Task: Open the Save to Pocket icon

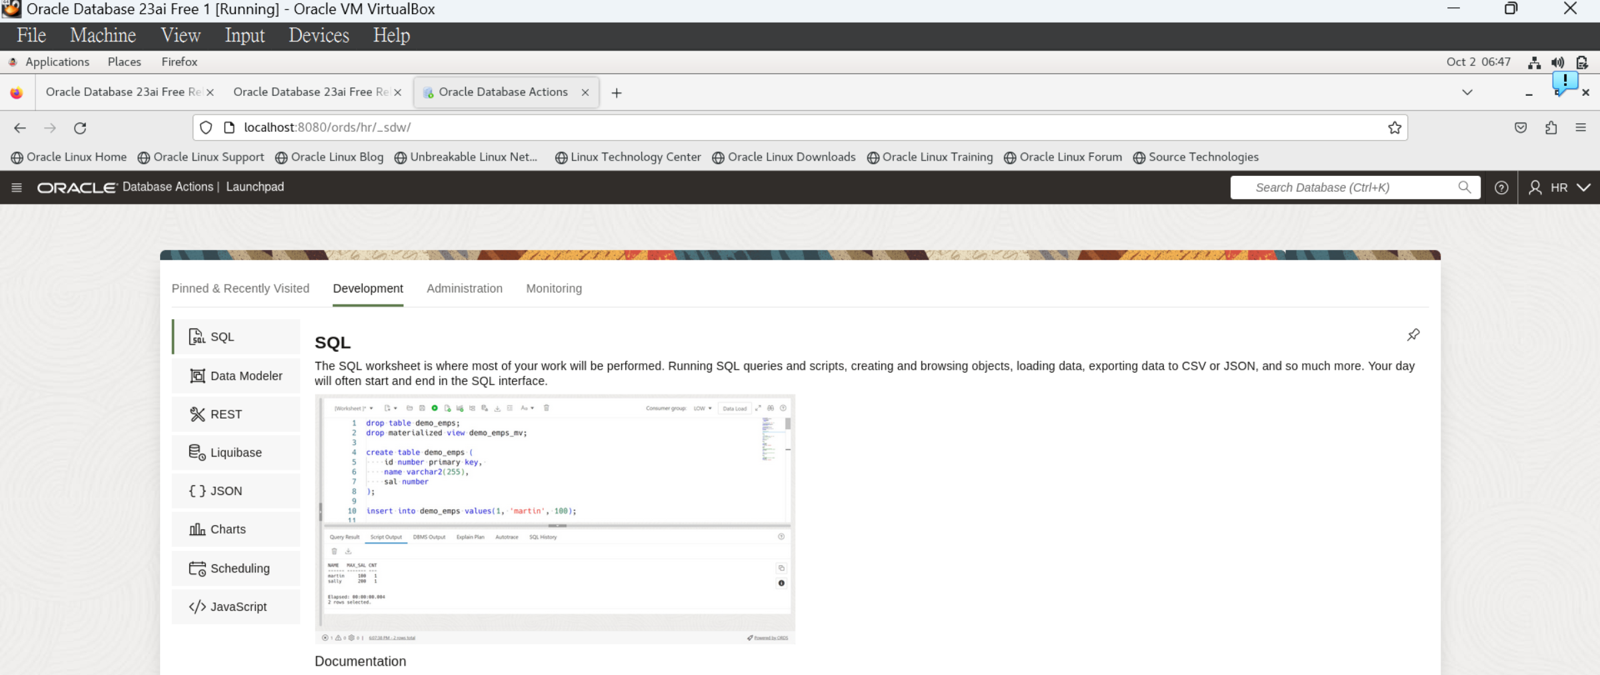Action: (1521, 128)
